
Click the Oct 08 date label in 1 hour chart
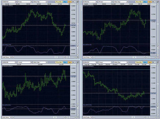40,65
